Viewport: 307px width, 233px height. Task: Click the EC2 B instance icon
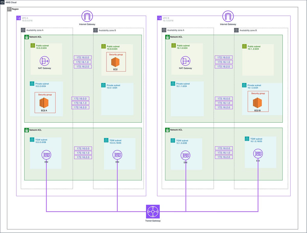pyautogui.click(x=257, y=102)
